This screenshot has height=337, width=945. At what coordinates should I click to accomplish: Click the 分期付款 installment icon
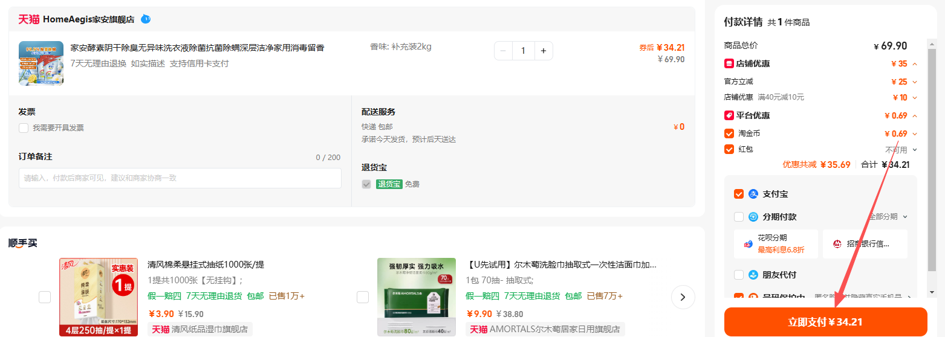click(753, 217)
